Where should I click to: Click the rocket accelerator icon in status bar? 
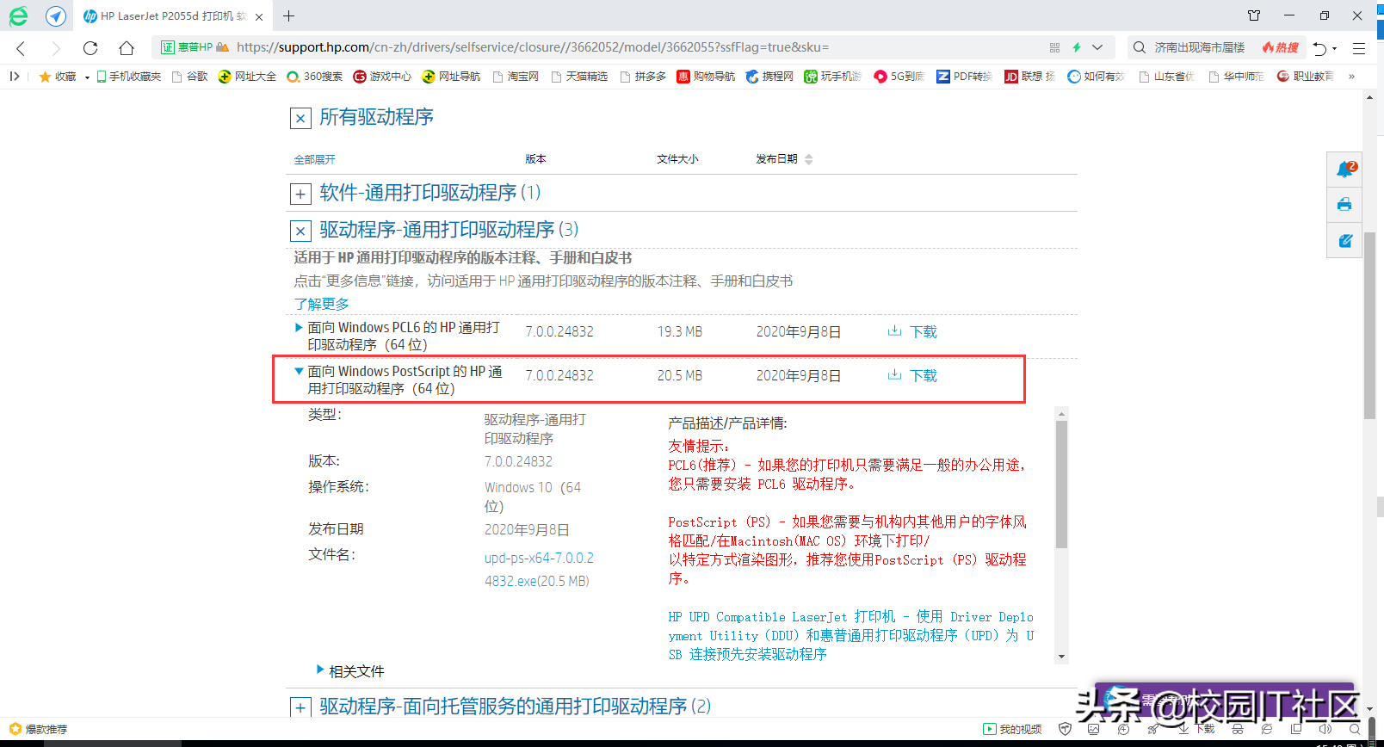coord(1153,729)
